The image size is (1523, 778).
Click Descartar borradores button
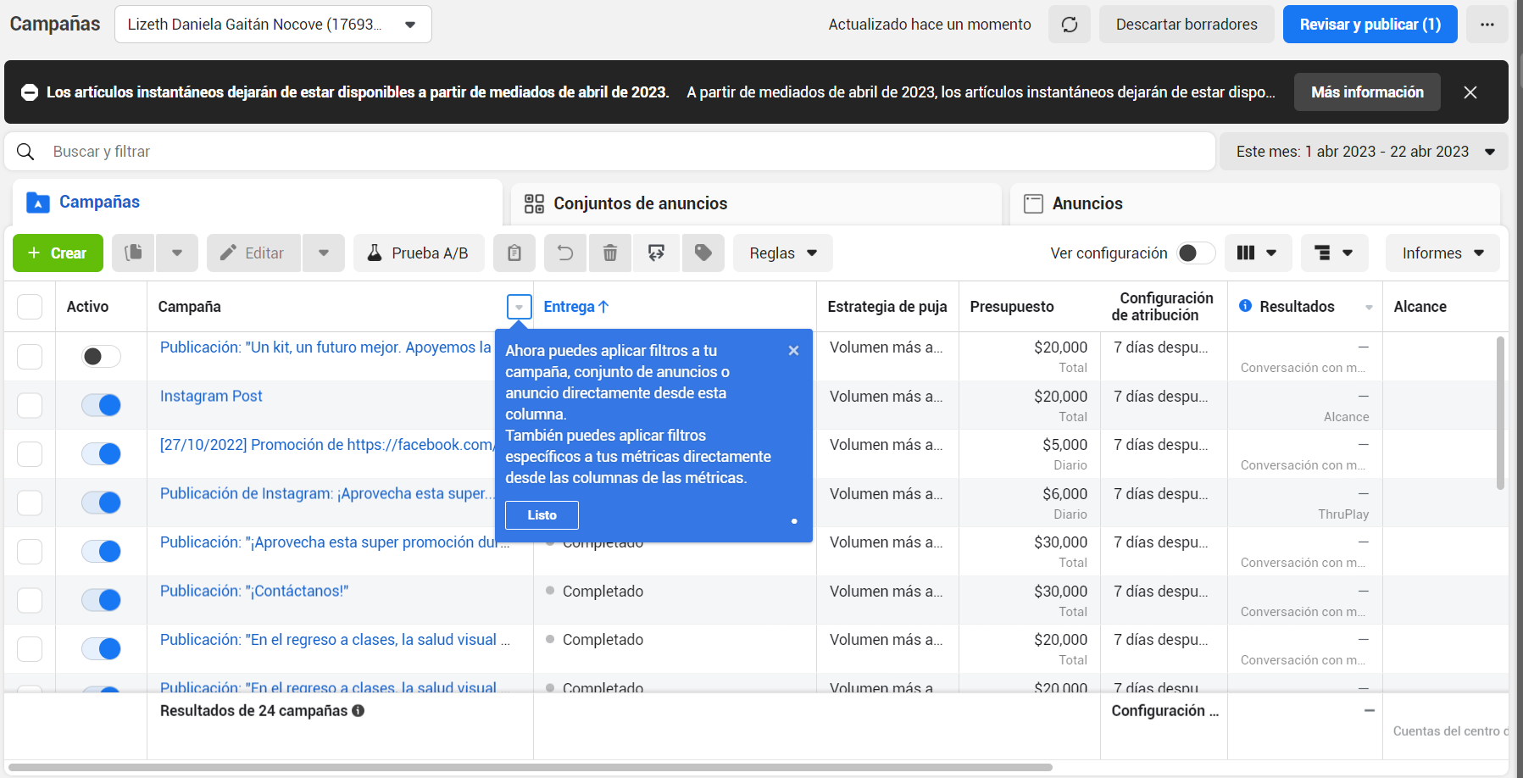coord(1187,25)
